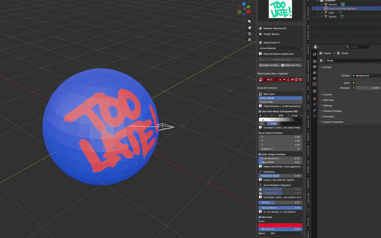Select the Normal Map map type

point(281,102)
